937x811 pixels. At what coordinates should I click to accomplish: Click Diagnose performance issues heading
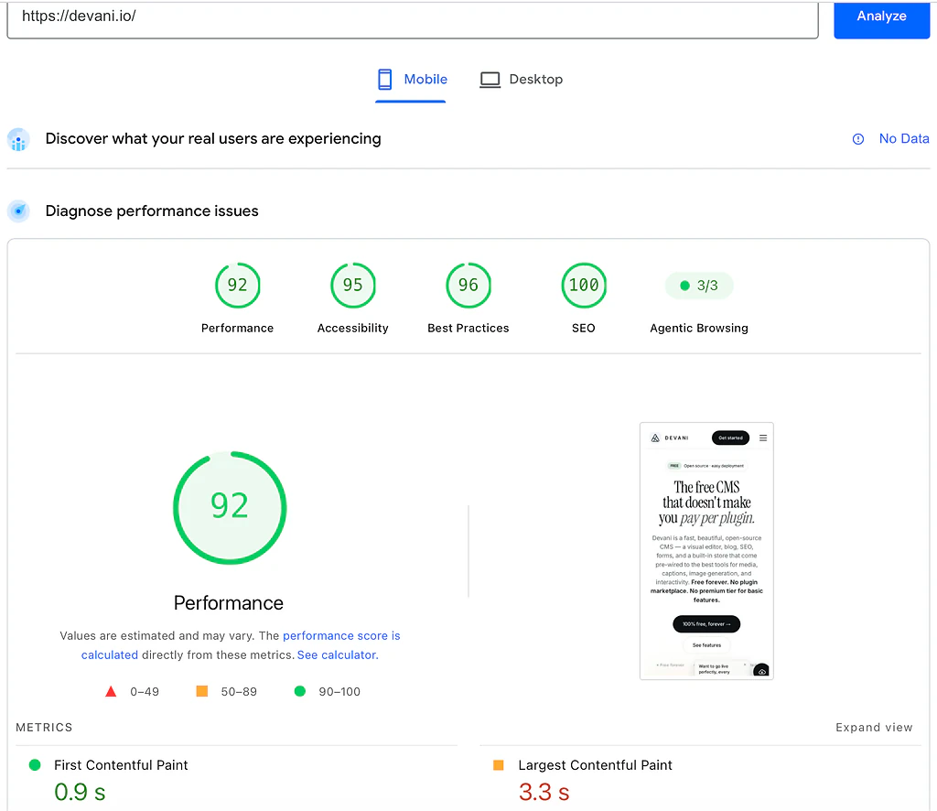point(152,211)
